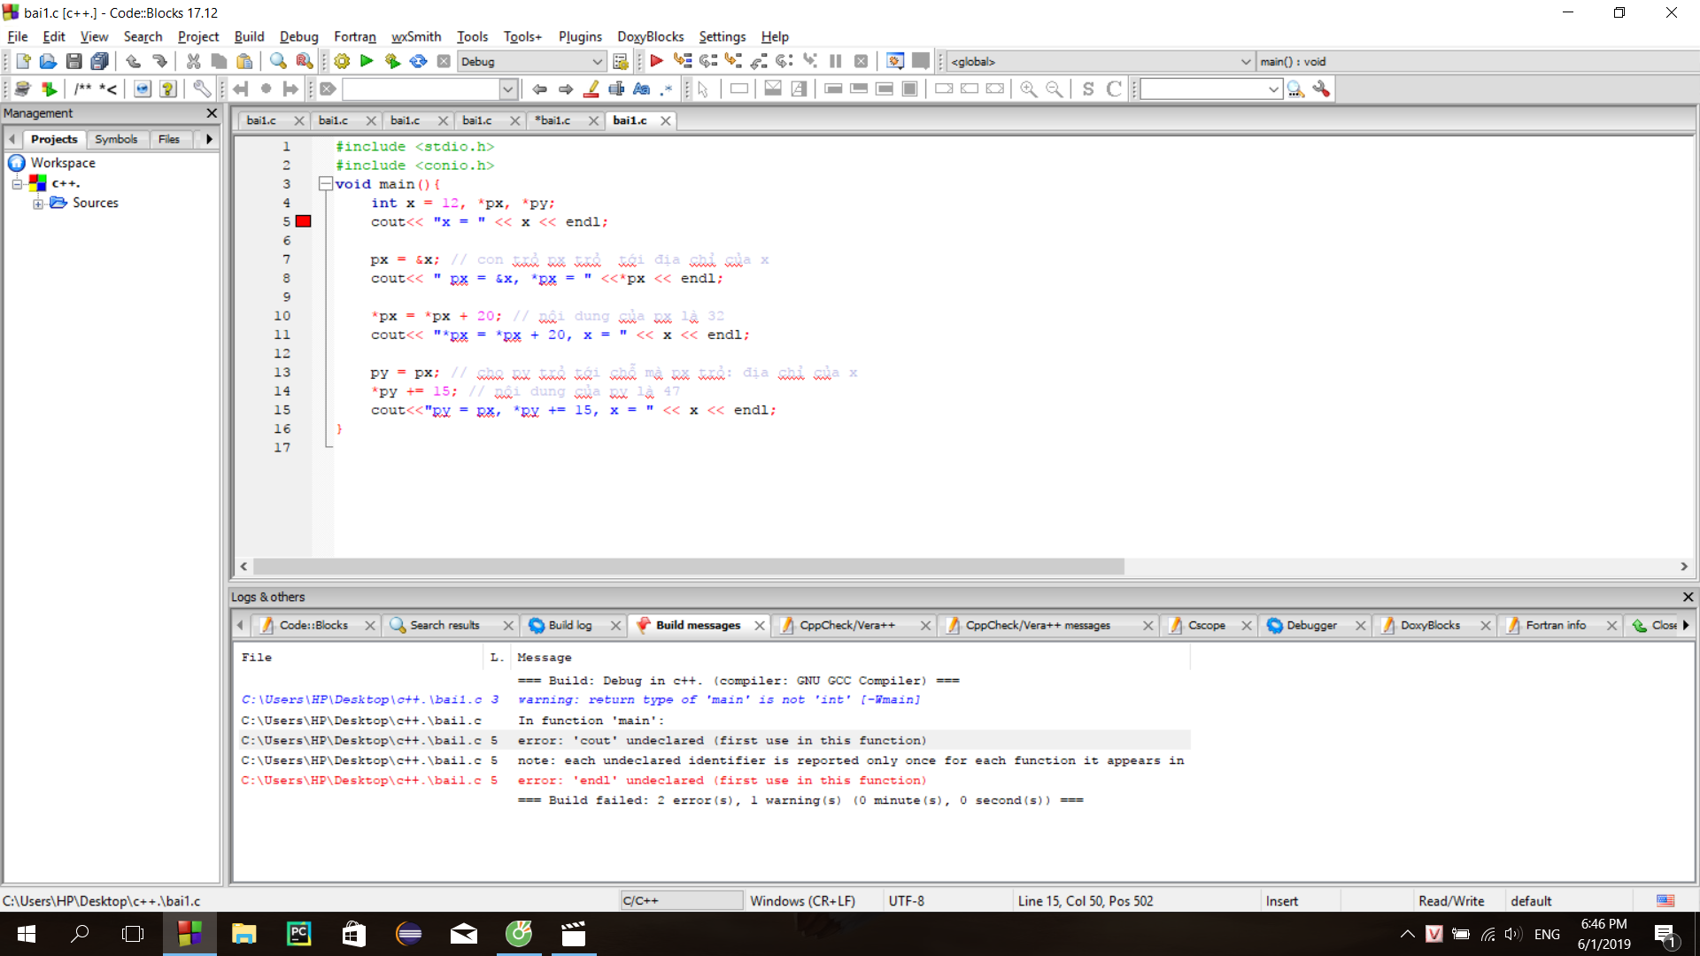The height and width of the screenshot is (956, 1700).
Task: Click the horizontal editor scrollbar thumb
Action: 688,567
